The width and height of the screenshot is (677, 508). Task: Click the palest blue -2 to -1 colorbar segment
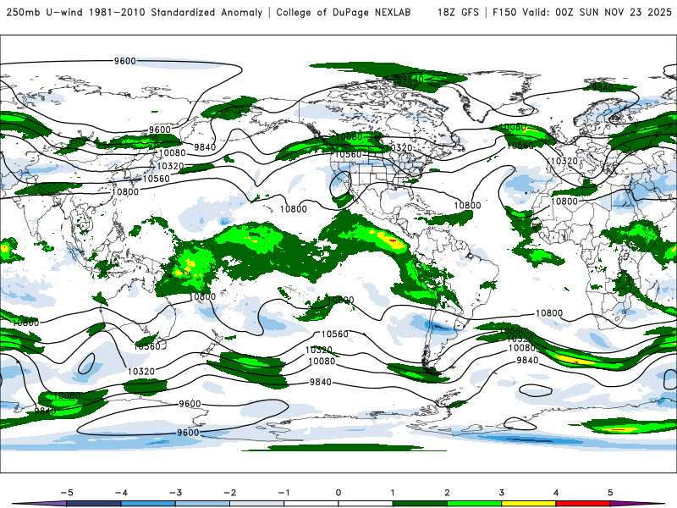point(257,504)
